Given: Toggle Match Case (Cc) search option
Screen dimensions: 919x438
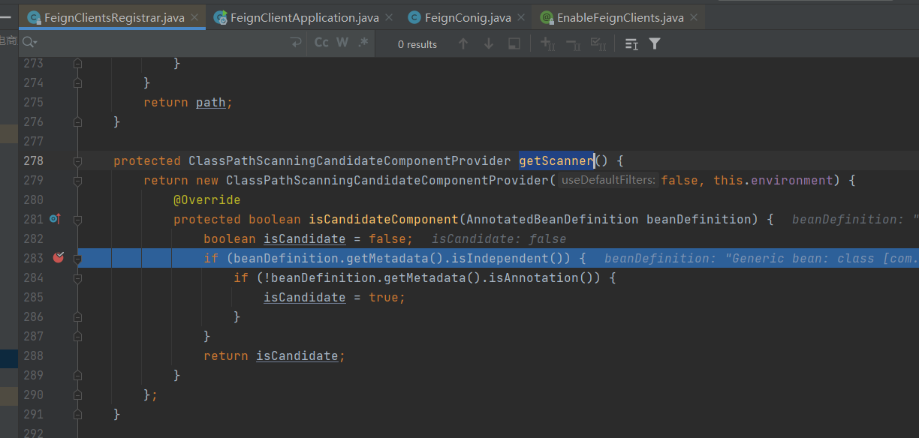Looking at the screenshot, I should coord(321,43).
